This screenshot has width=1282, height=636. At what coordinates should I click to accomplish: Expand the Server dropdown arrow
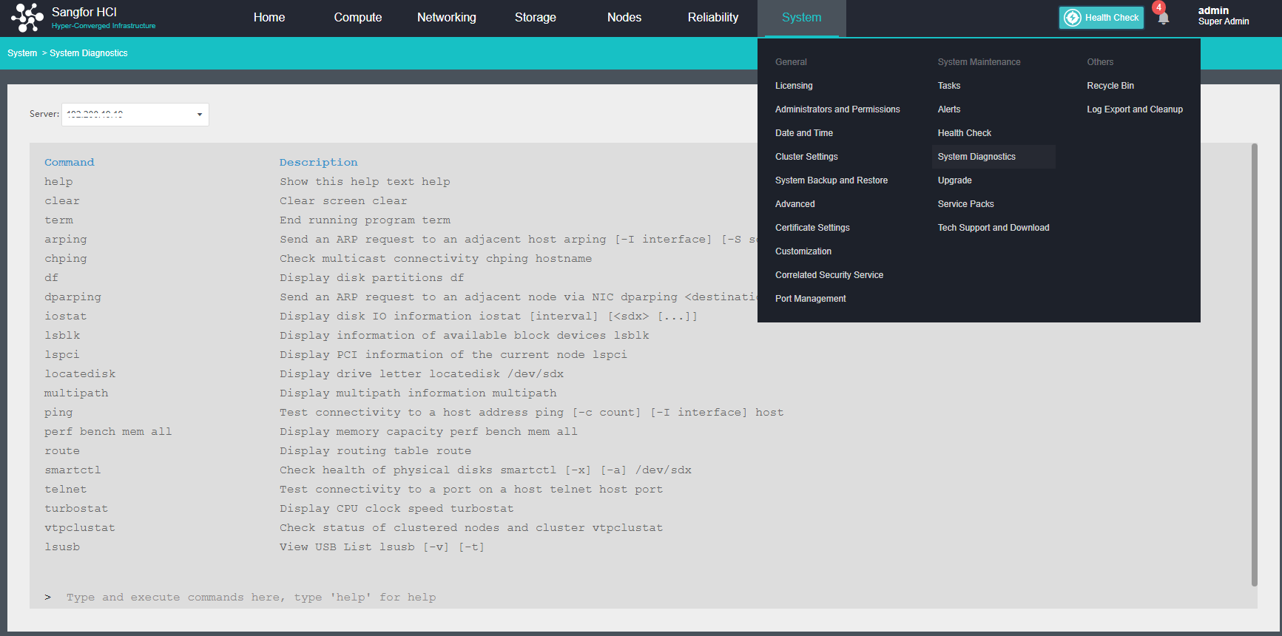pos(200,115)
